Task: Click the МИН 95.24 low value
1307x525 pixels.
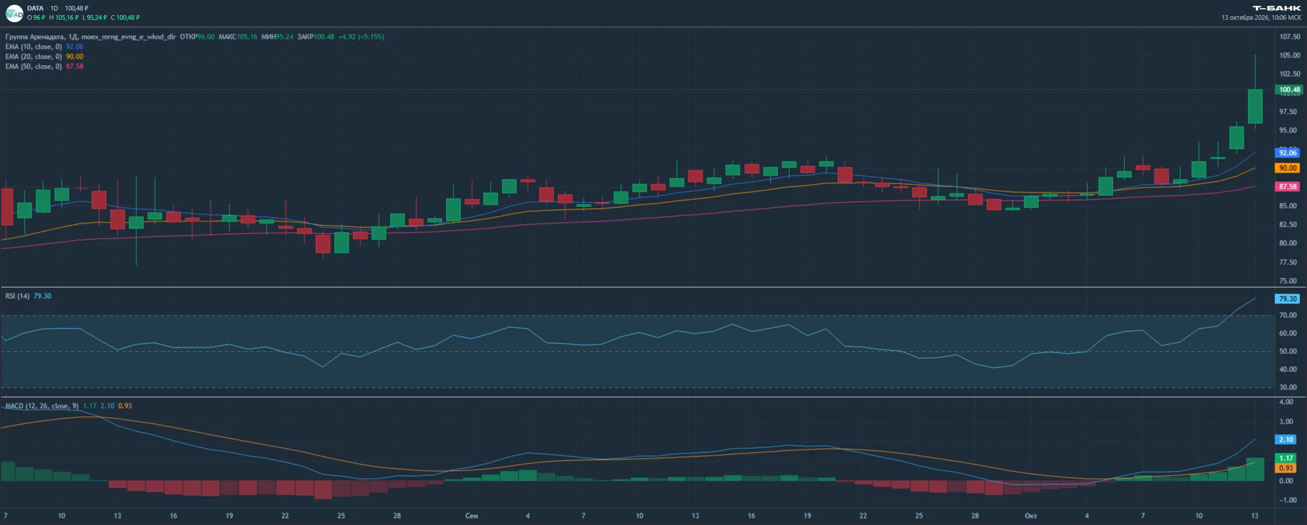Action: 277,37
